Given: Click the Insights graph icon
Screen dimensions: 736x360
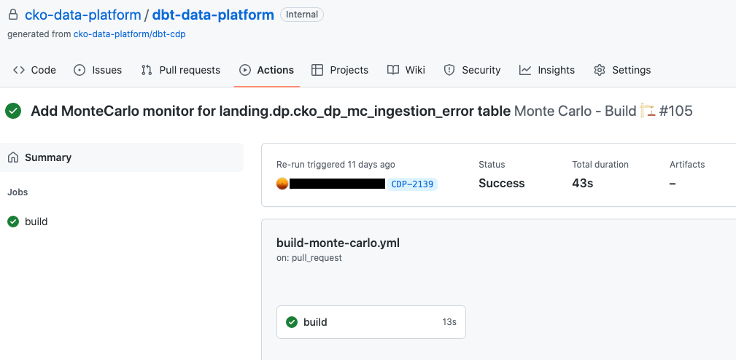Looking at the screenshot, I should pos(525,70).
